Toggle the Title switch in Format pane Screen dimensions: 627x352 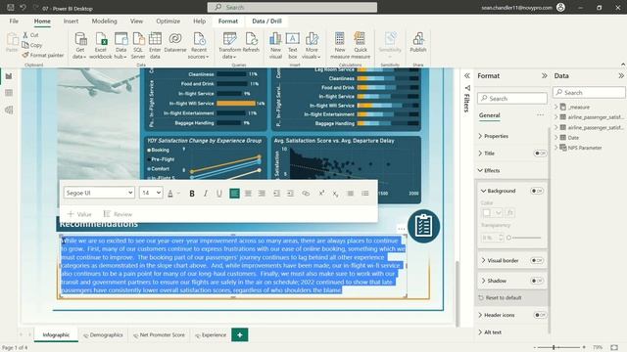[x=540, y=154]
